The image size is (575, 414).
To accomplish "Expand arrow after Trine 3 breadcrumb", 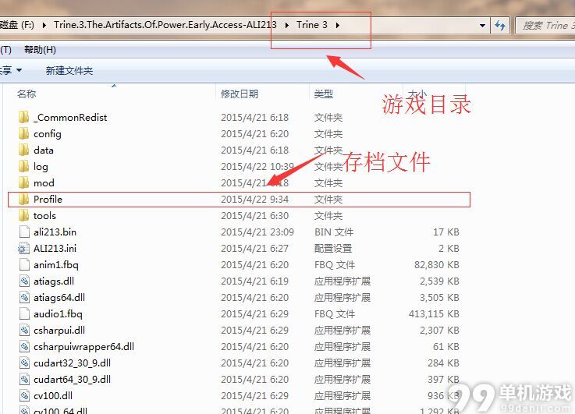I will click(337, 25).
